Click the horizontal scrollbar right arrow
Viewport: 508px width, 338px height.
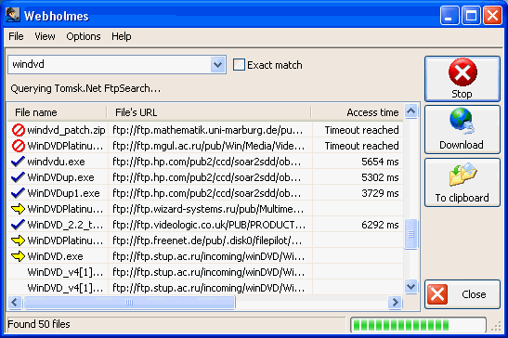[395, 303]
